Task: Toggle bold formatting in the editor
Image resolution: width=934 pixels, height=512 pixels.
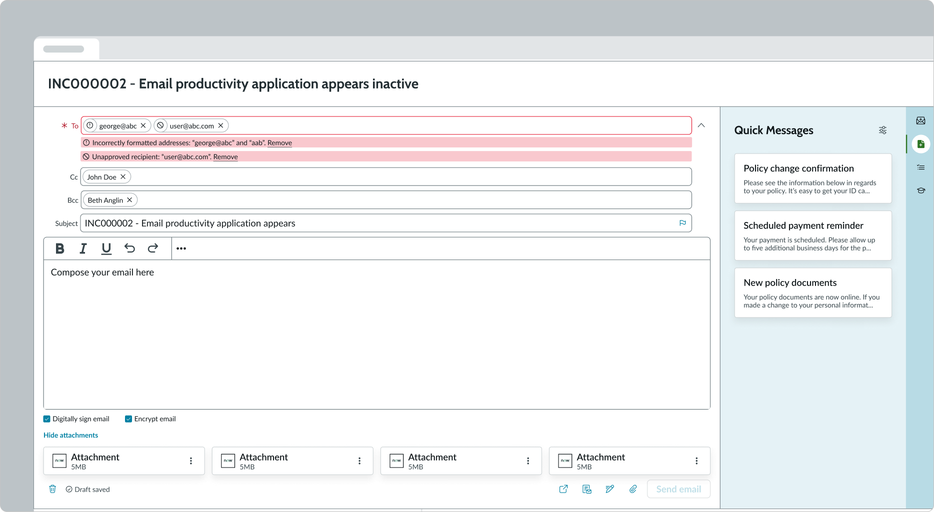Action: 59,248
